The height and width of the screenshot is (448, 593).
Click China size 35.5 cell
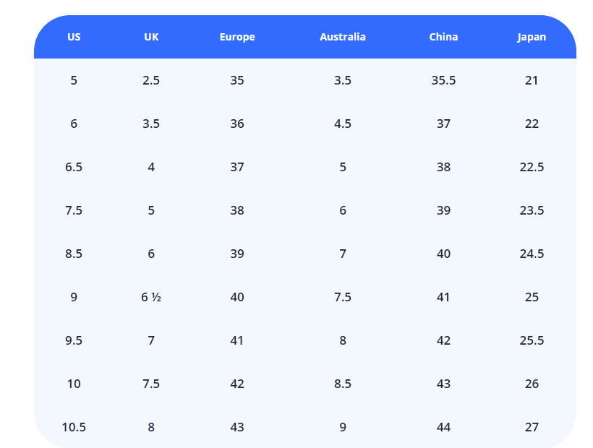pos(443,80)
